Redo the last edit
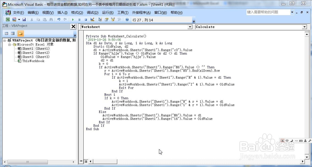 pos(65,19)
